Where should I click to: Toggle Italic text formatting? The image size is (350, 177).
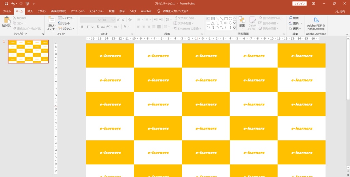[87, 27]
